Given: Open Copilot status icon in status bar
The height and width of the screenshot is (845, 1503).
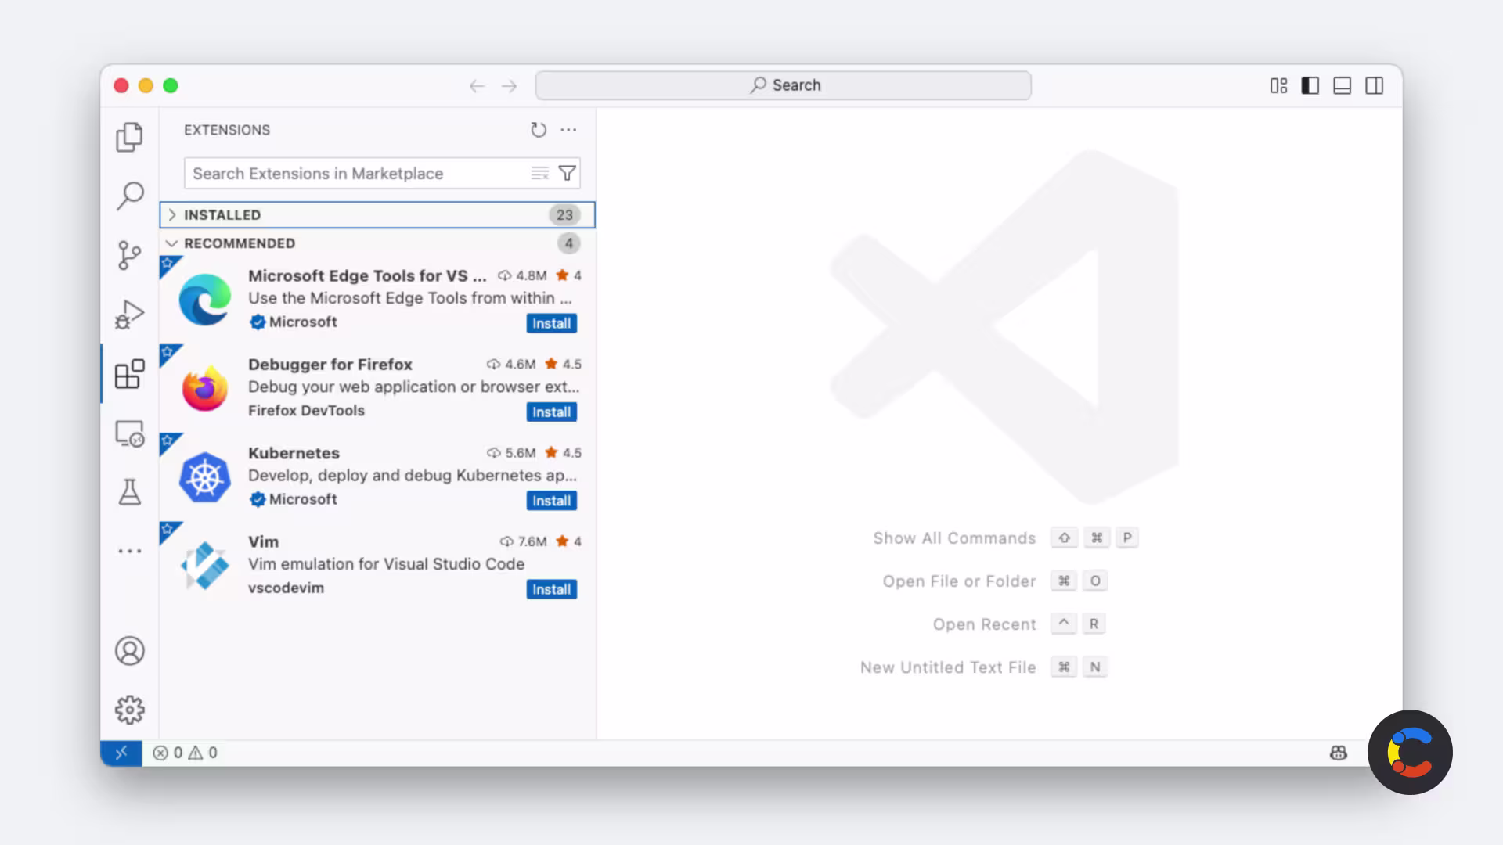Looking at the screenshot, I should [1339, 753].
